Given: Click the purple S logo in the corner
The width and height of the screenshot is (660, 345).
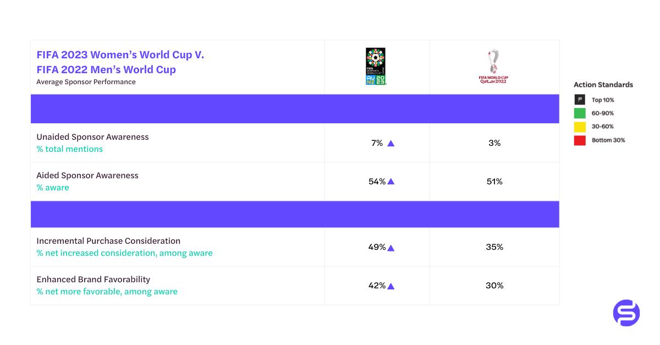Looking at the screenshot, I should click(x=626, y=313).
